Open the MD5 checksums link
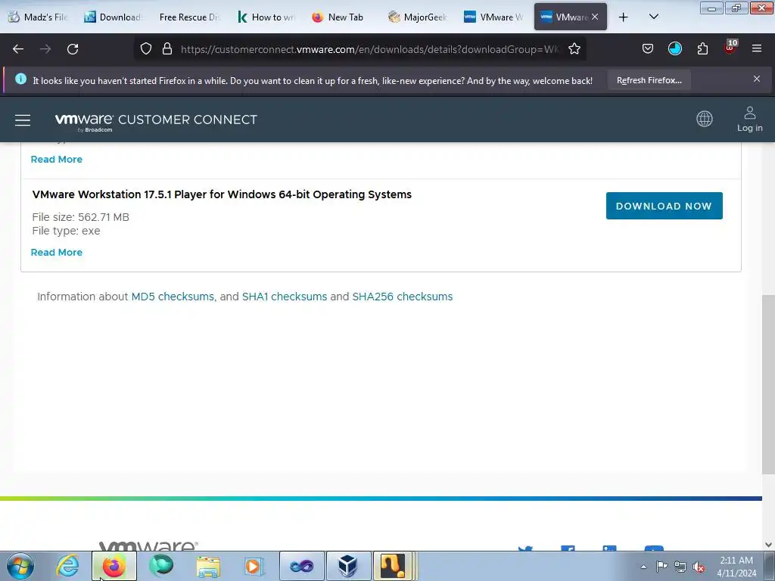 click(x=173, y=297)
